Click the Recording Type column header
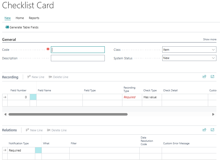This screenshot has width=220, height=160. (129, 89)
